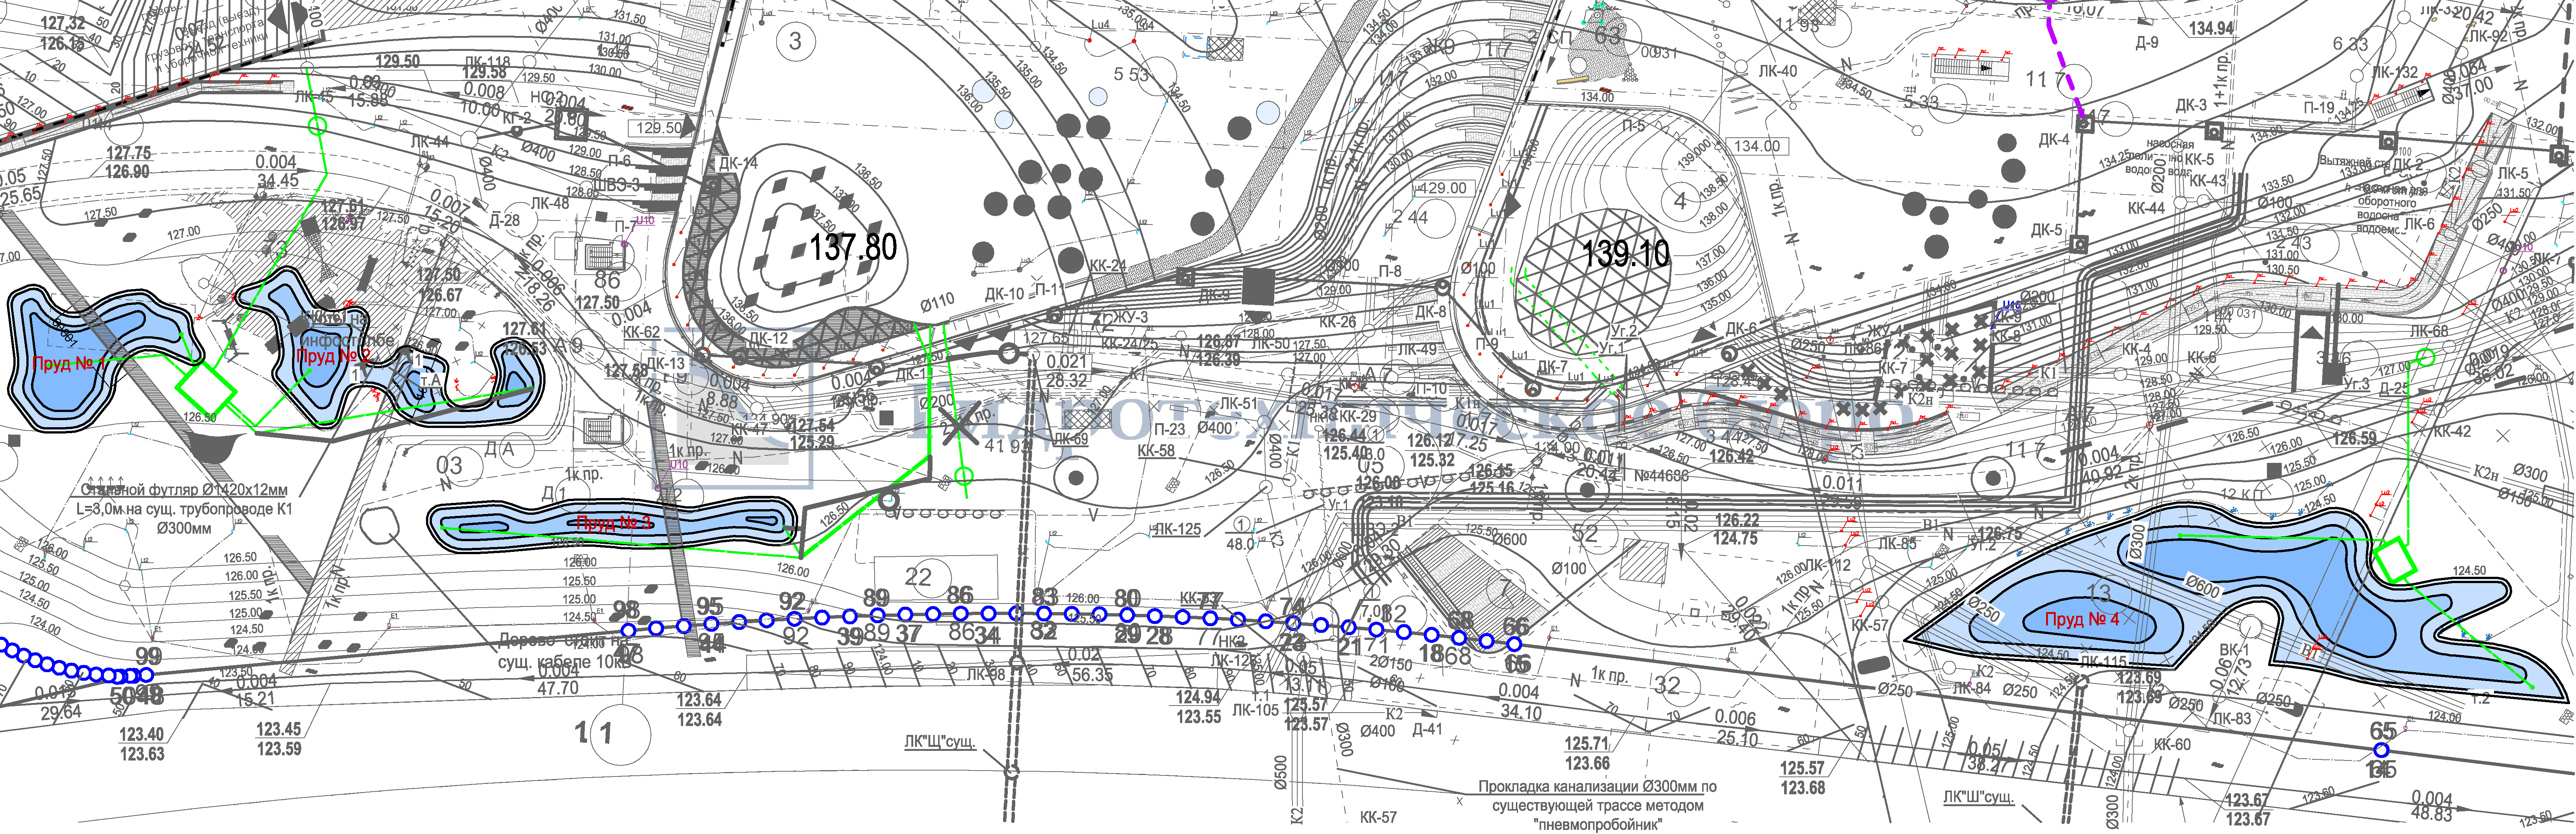Image resolution: width=2576 pixels, height=834 pixels.
Task: Select the 'Пруд № 3' pond label
Action: [x=614, y=523]
